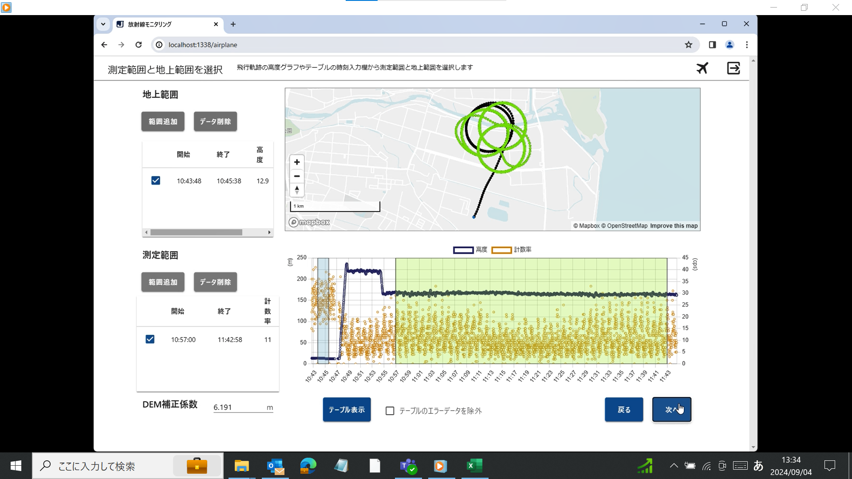
Task: Click the 戻る button
Action: tap(623, 409)
